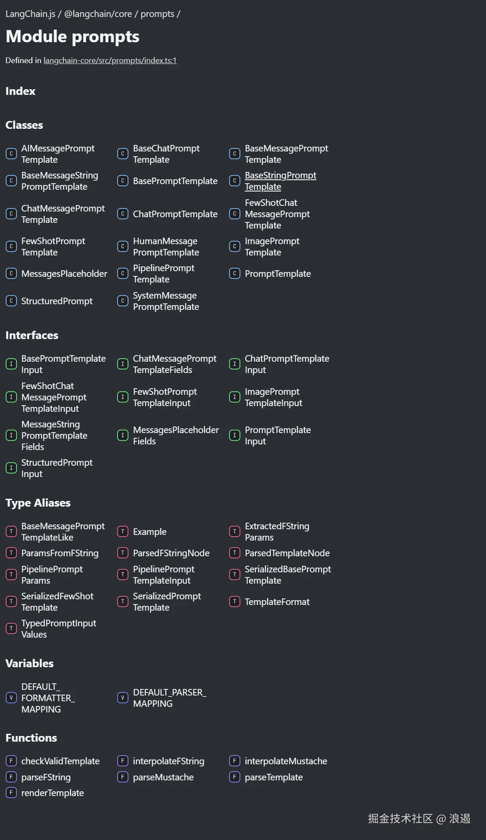Click the type alias icon beside Example
The image size is (486, 840).
123,531
